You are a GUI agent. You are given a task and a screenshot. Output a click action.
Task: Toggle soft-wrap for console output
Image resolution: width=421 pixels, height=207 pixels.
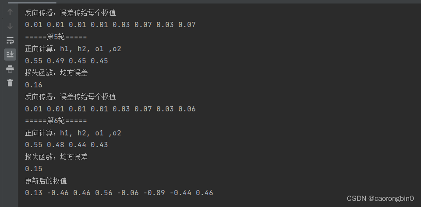click(10, 41)
